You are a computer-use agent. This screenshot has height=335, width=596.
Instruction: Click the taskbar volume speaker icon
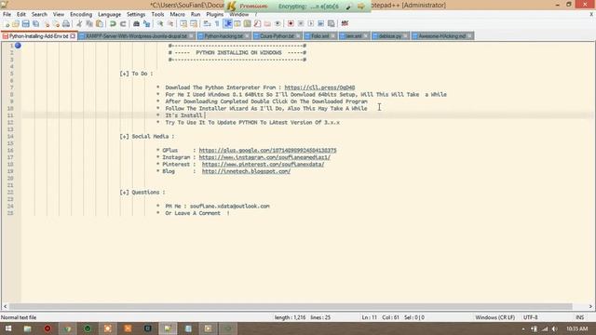click(x=555, y=328)
